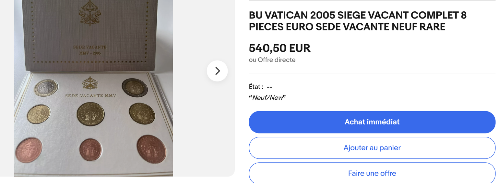Click Ajouter au panier

(x=372, y=148)
